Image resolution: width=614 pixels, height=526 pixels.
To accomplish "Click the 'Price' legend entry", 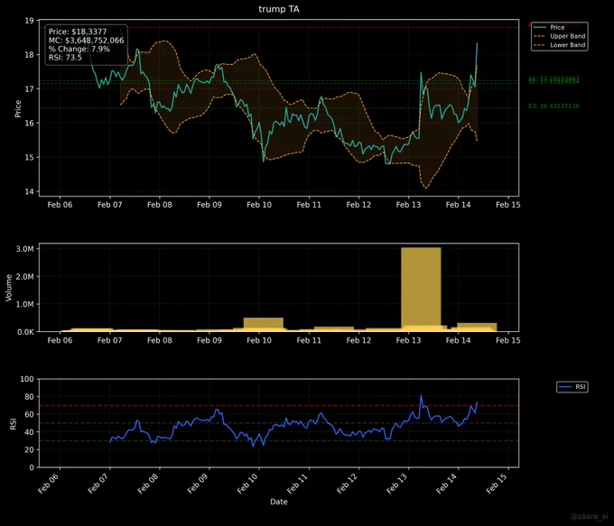I will coord(557,27).
